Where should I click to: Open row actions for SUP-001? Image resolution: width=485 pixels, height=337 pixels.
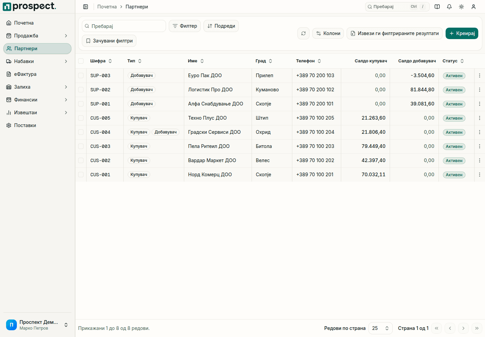coord(480,104)
